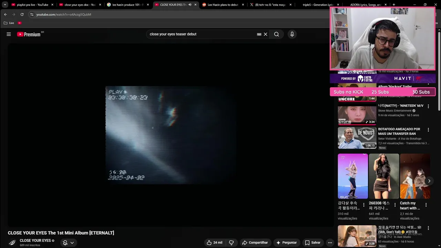Run search with the magnifying glass button

(x=276, y=34)
